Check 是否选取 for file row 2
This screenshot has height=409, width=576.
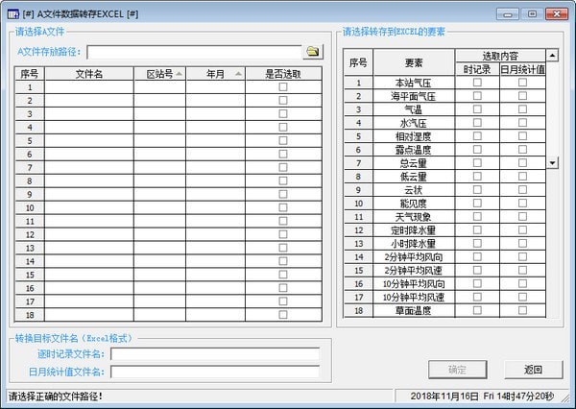click(283, 100)
